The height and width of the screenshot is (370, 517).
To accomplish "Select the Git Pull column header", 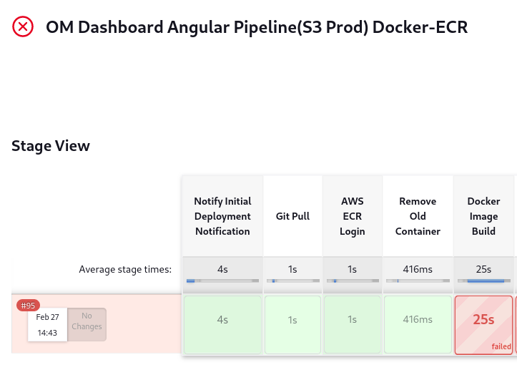I will click(292, 216).
